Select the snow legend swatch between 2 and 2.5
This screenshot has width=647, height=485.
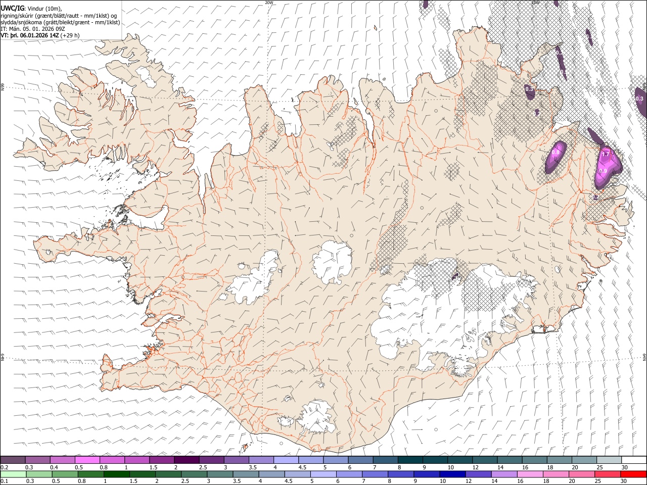(x=187, y=460)
